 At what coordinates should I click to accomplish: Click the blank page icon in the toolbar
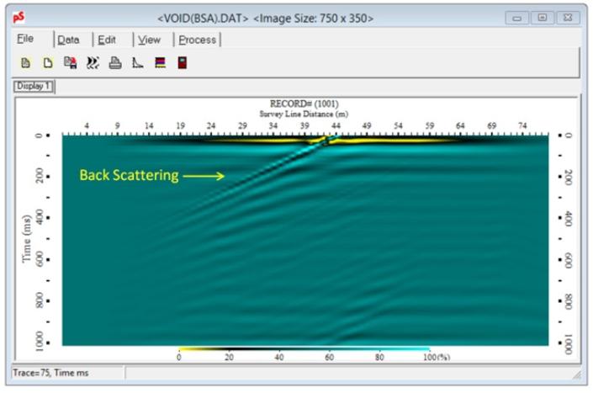tap(47, 62)
